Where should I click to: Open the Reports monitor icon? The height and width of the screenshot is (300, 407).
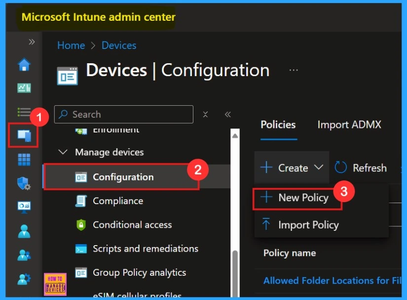pos(24,207)
